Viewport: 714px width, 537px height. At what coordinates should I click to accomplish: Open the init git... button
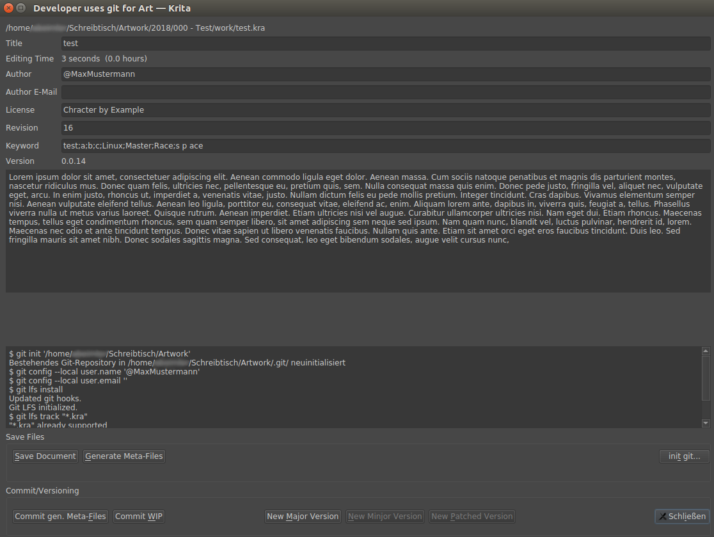tap(684, 456)
